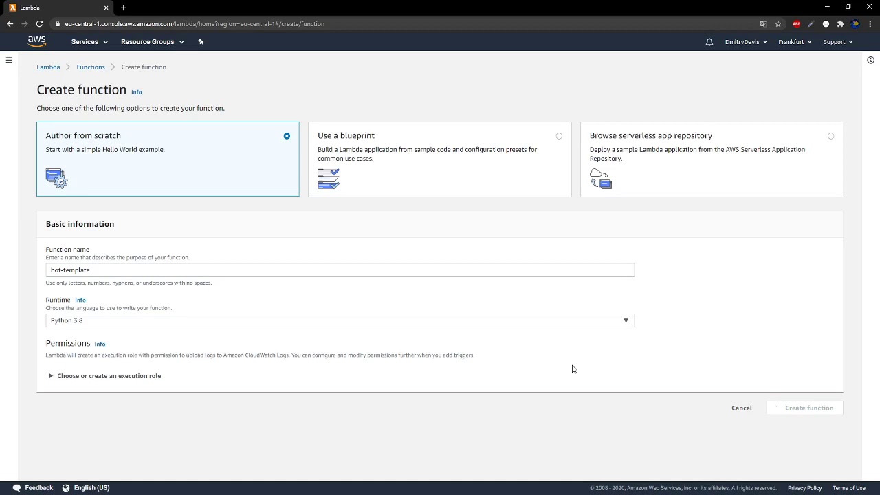Select the Author from scratch option
The image size is (880, 495).
287,136
